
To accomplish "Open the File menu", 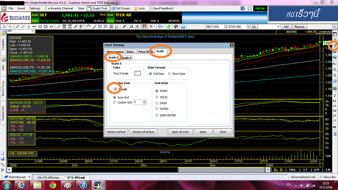I will point(11,8).
